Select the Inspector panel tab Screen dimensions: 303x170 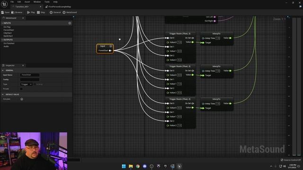9,66
